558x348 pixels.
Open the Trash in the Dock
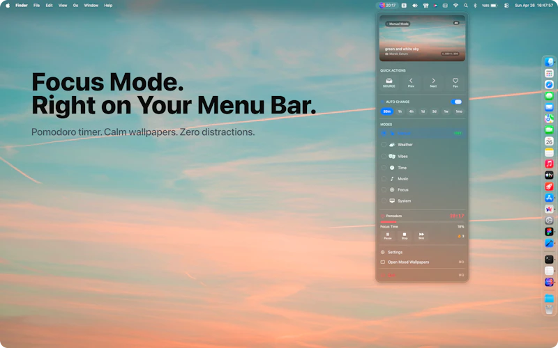coord(549,310)
